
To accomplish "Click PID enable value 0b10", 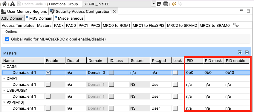I will tap(230, 73).
